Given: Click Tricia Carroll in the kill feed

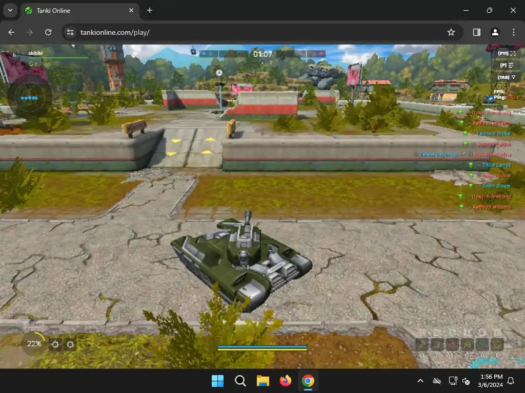Looking at the screenshot, I should pyautogui.click(x=496, y=165).
